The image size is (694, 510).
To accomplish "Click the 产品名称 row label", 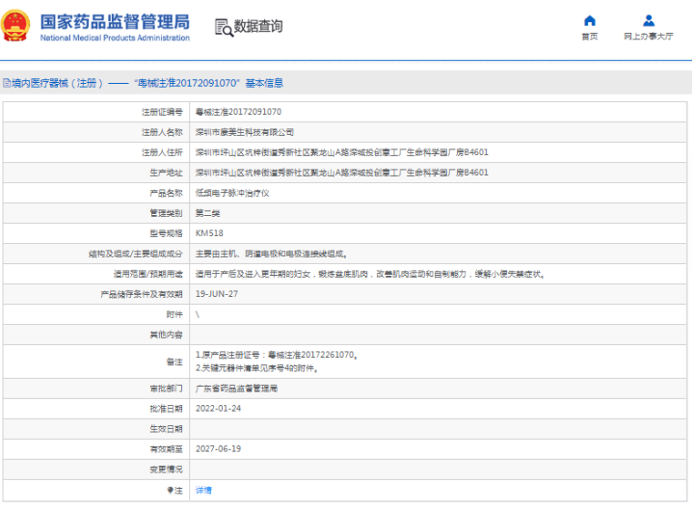I will (x=166, y=193).
